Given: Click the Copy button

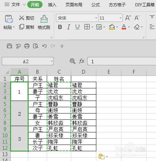Looking at the screenshot, I should click(x=27, y=27).
